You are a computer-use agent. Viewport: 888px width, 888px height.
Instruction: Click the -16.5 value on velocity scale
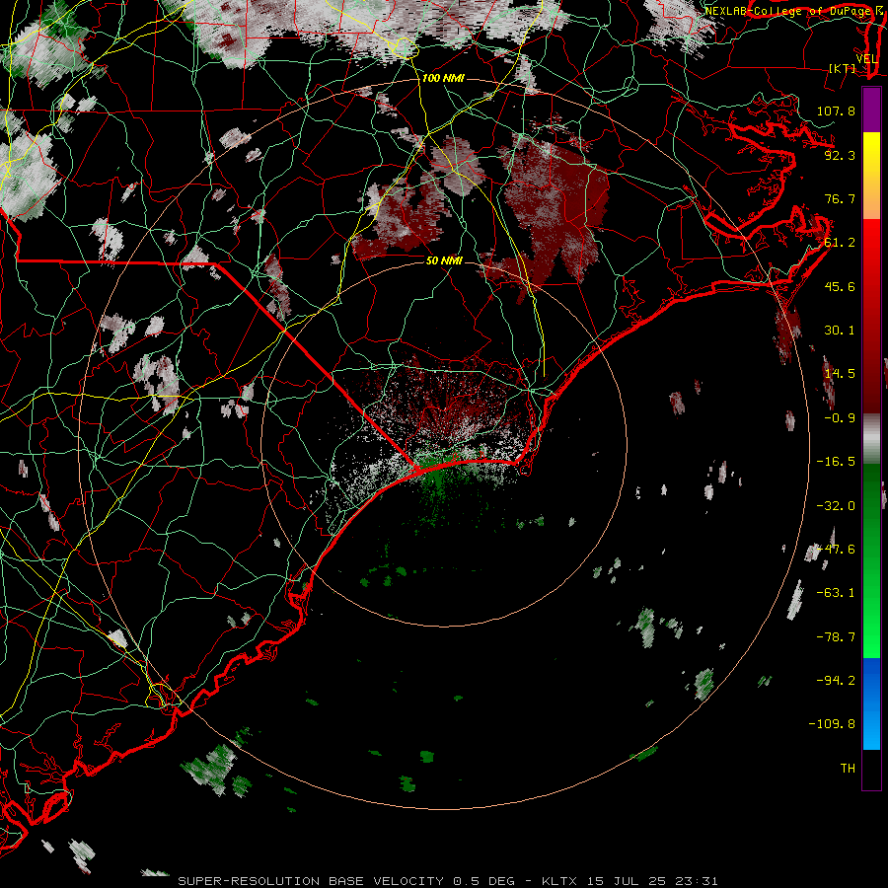pyautogui.click(x=836, y=462)
